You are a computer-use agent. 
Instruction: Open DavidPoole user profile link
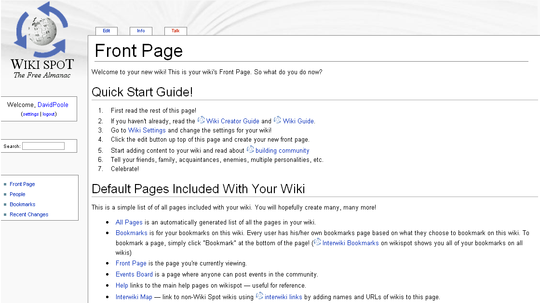[x=53, y=105]
